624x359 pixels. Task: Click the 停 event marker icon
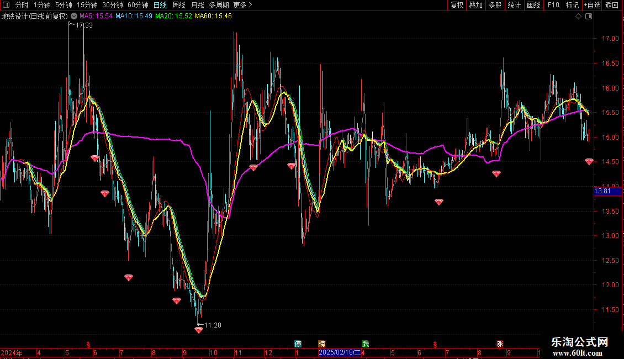pos(298,344)
